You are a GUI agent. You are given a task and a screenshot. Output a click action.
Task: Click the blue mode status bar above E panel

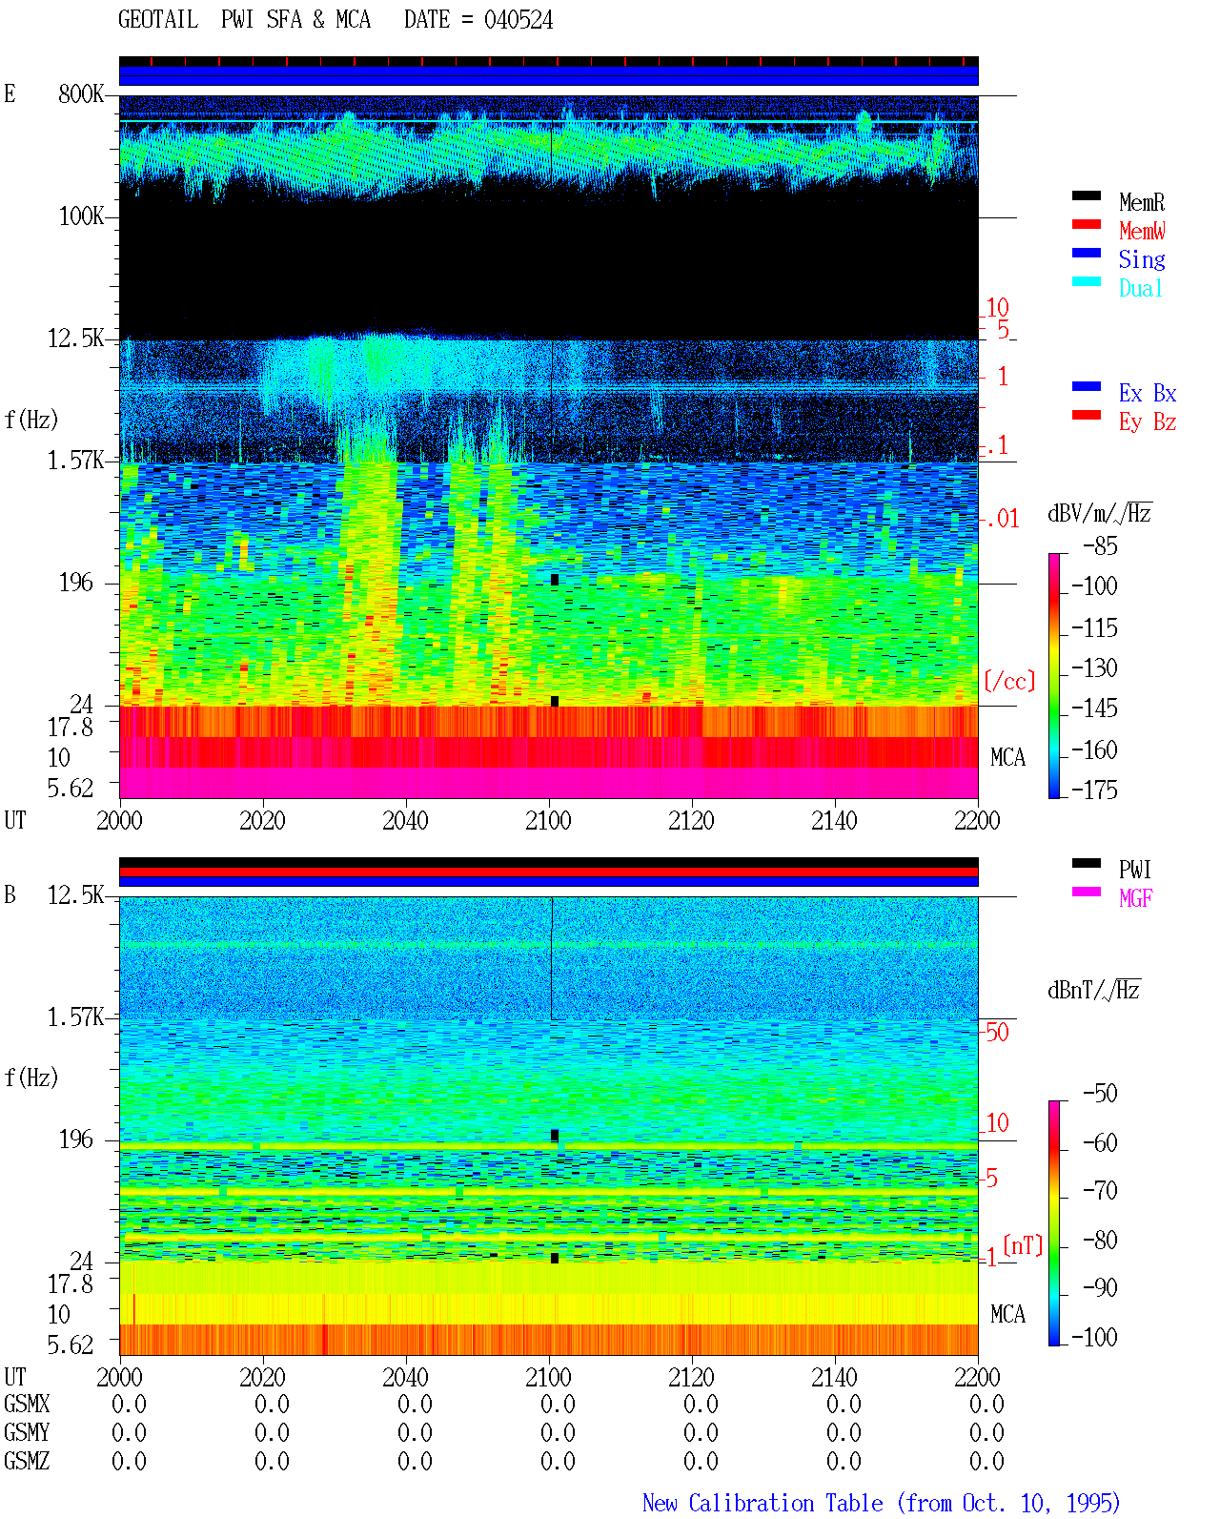[549, 76]
